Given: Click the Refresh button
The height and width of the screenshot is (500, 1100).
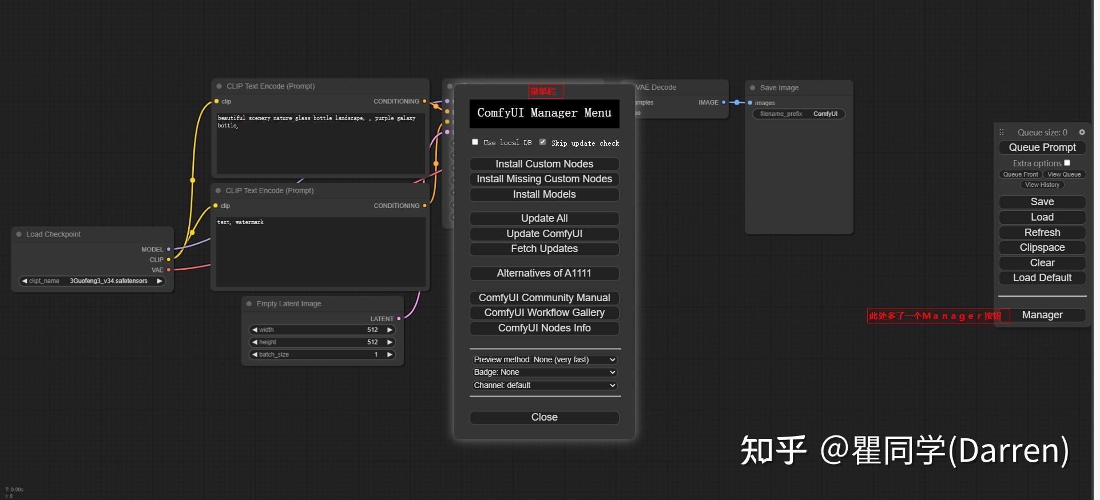Looking at the screenshot, I should [1042, 233].
